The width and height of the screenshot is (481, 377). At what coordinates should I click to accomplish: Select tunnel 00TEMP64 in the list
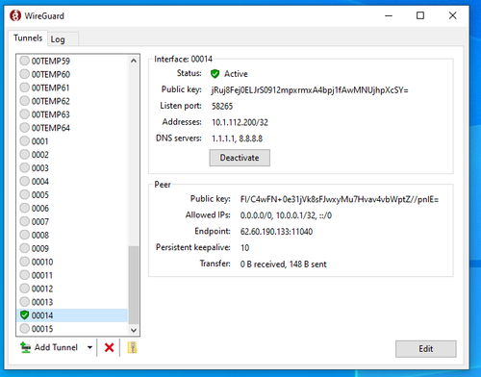[x=73, y=128]
